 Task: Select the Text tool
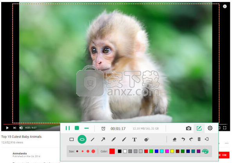point(135,139)
